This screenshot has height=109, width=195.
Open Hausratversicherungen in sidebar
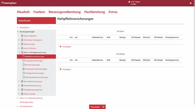pyautogui.click(x=34, y=61)
